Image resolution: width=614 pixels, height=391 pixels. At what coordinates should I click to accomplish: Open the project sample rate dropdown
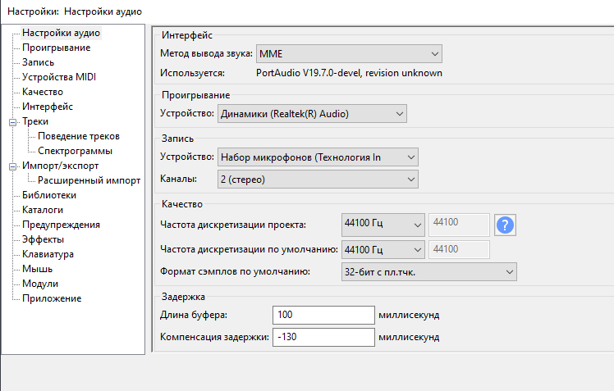[x=382, y=224]
